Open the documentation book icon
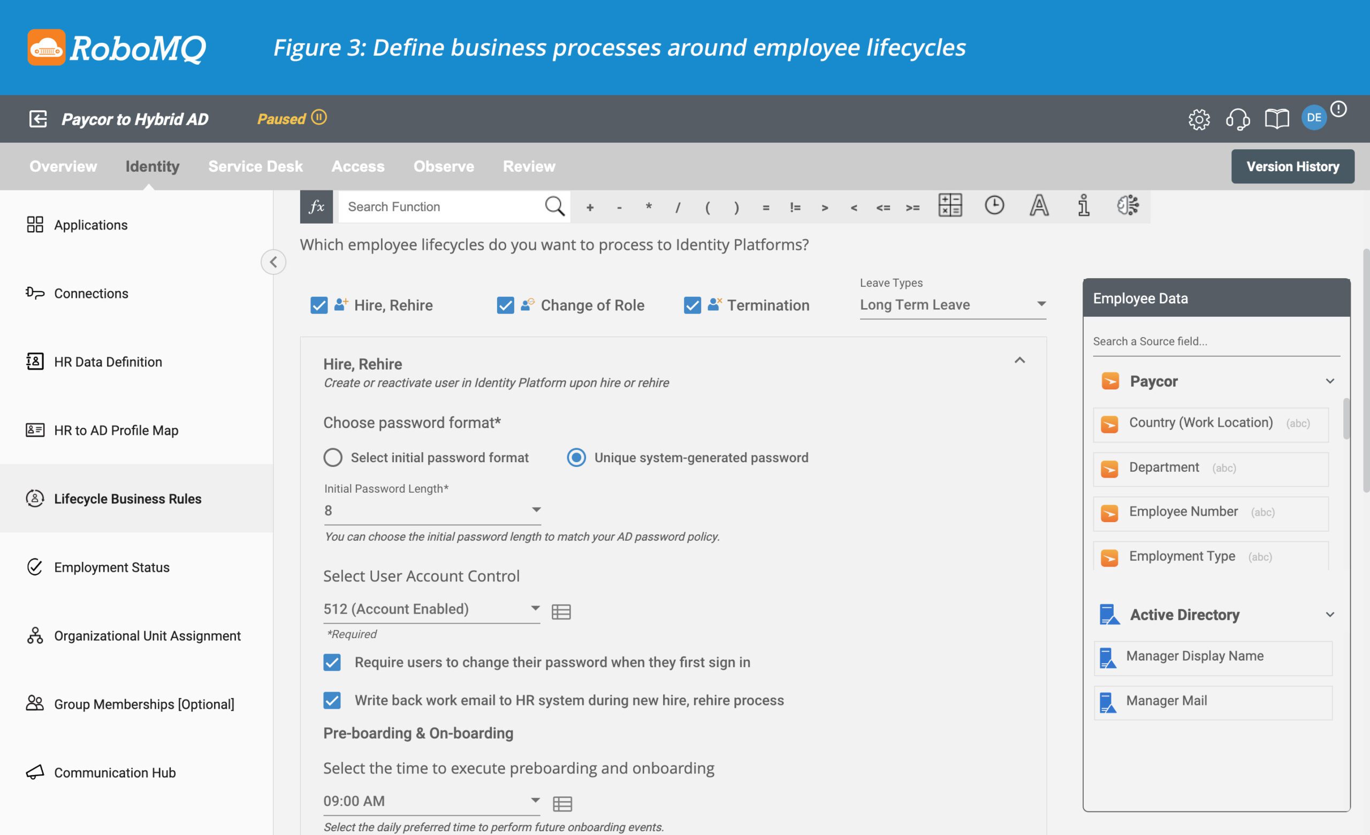 1276,118
